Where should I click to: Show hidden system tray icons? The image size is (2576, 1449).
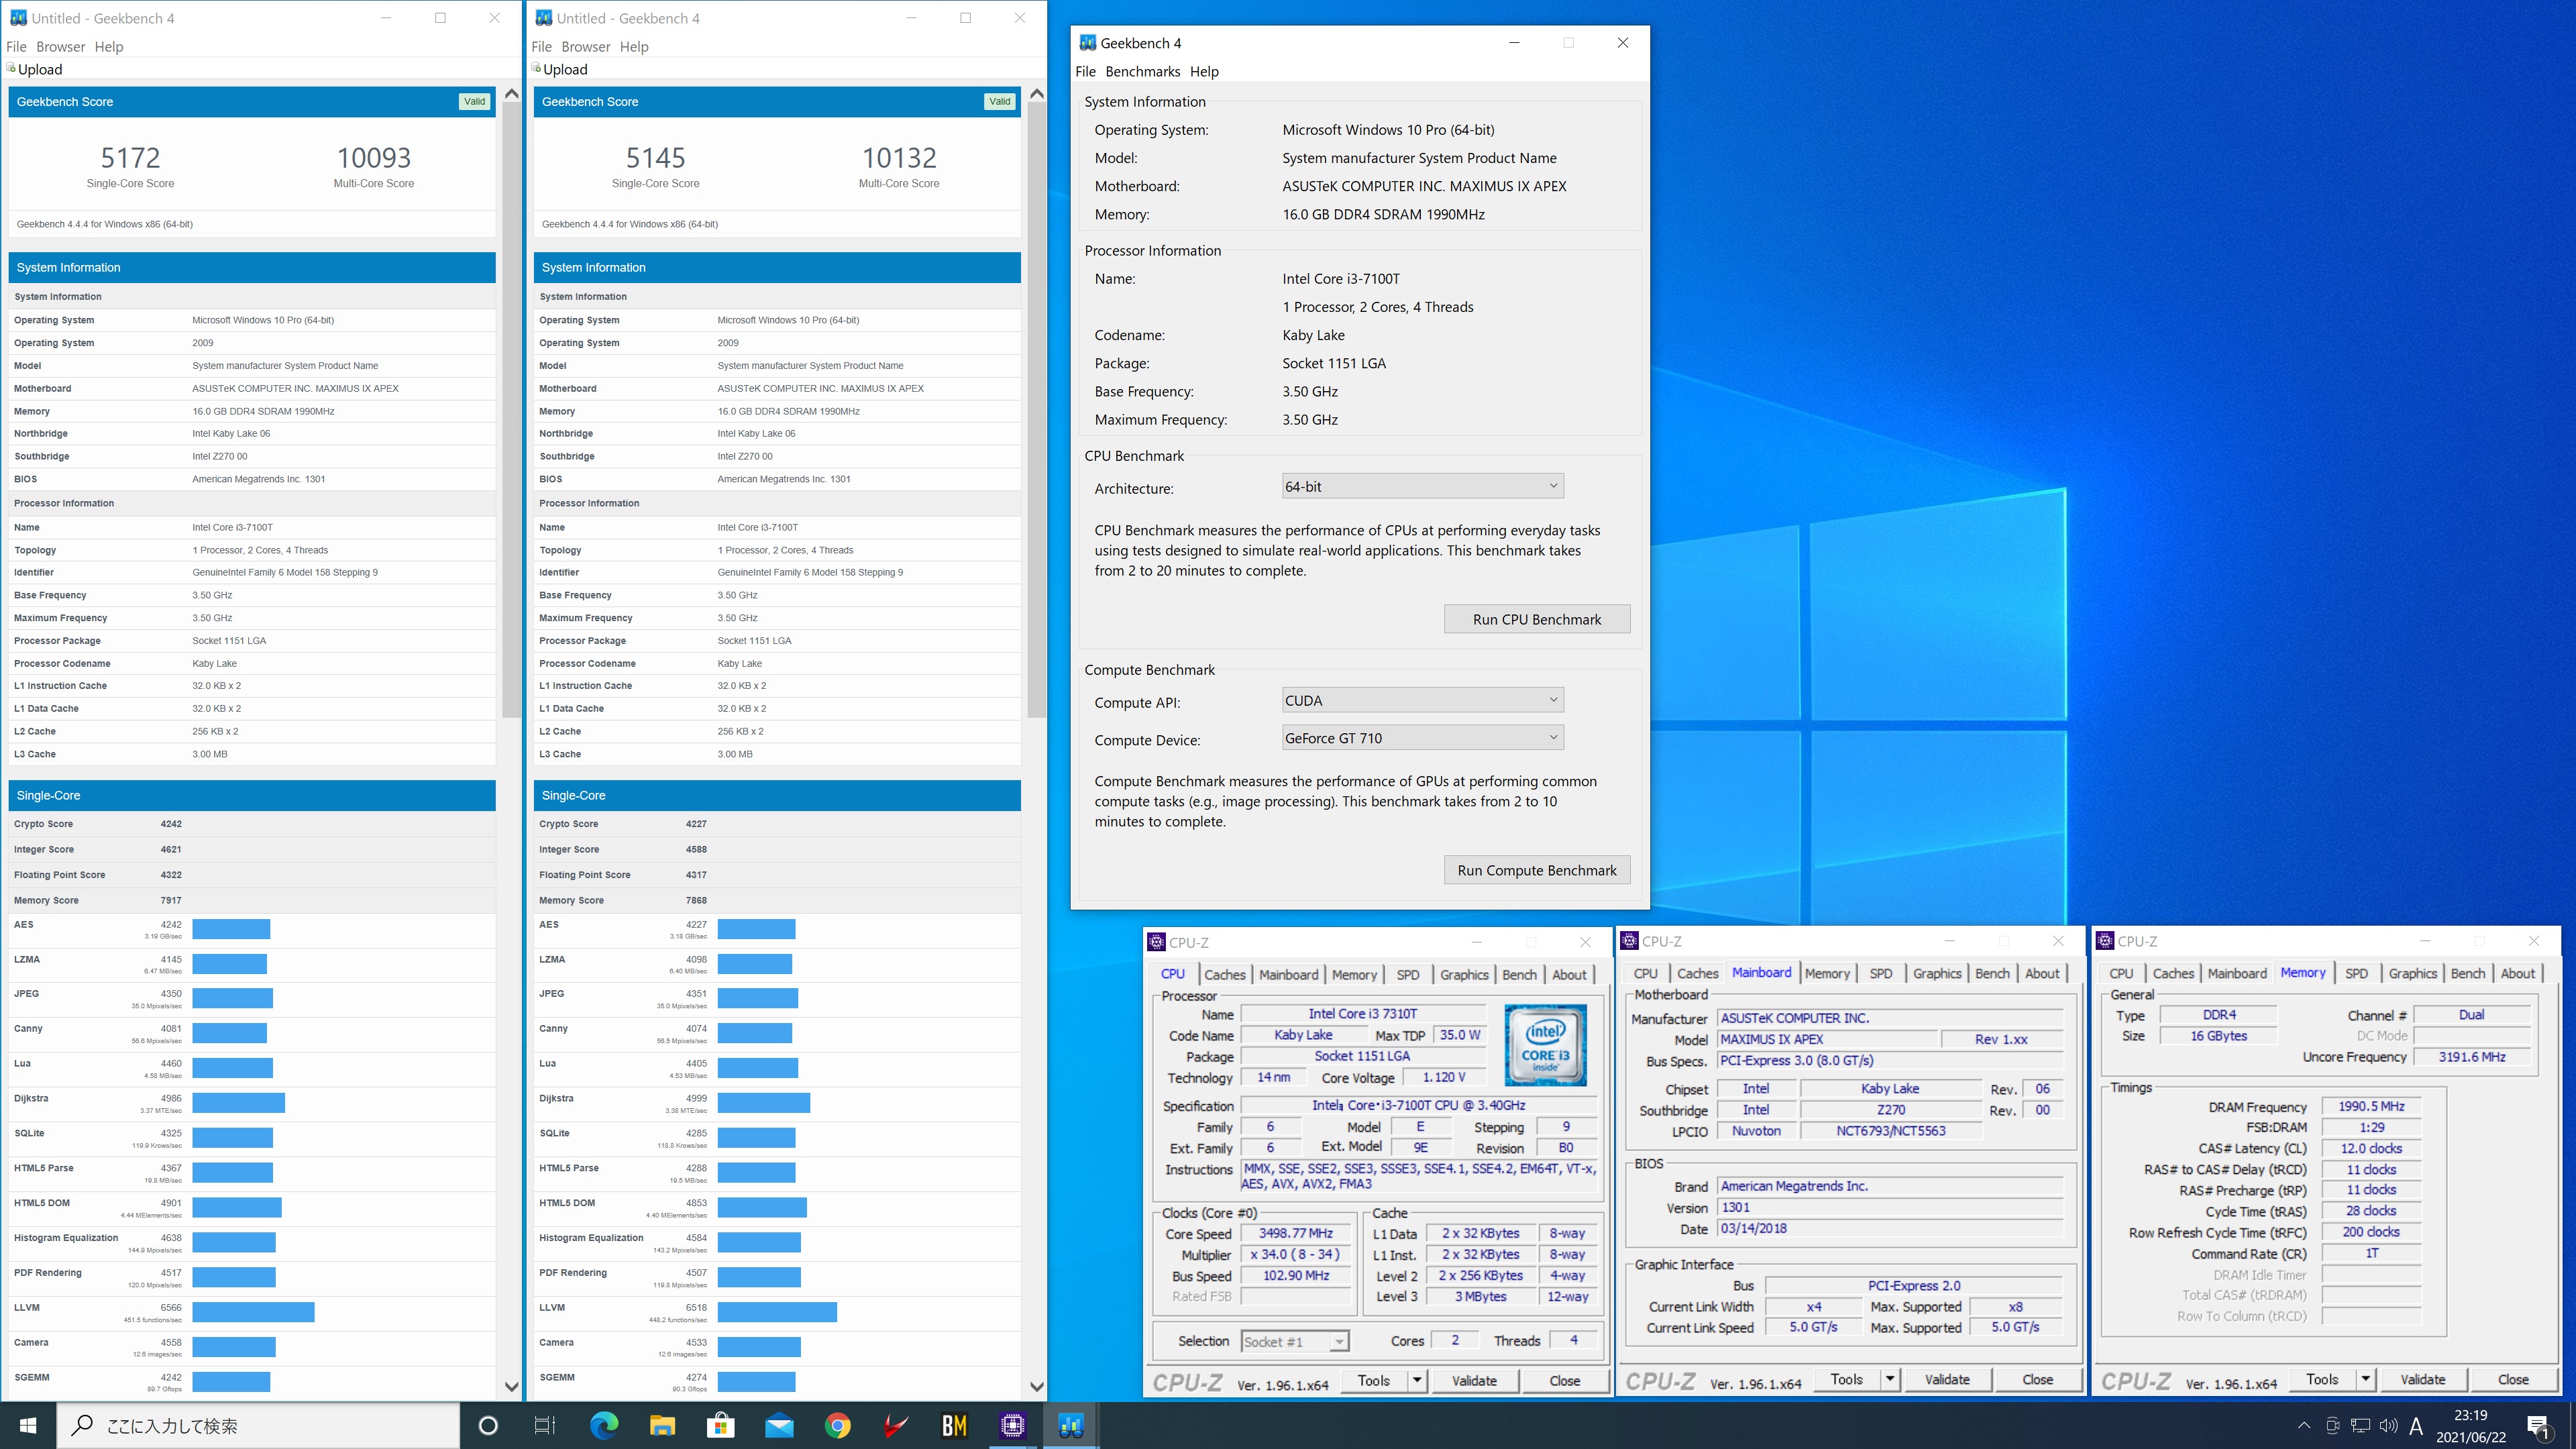tap(2304, 1426)
